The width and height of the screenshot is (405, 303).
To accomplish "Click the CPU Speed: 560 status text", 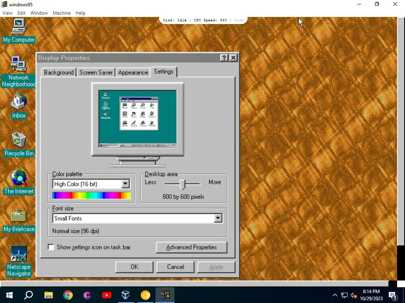I will 210,20.
